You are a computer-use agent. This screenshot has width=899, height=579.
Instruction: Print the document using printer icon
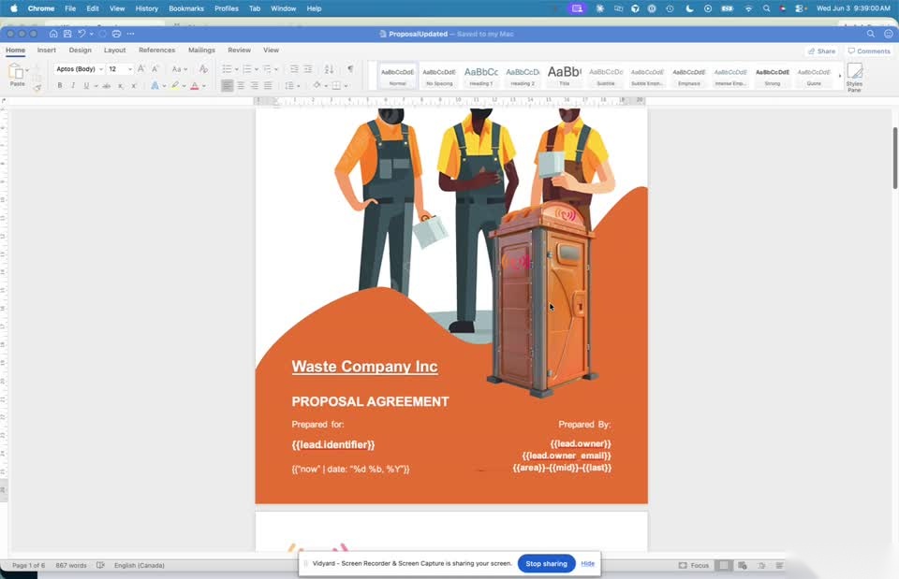116,34
